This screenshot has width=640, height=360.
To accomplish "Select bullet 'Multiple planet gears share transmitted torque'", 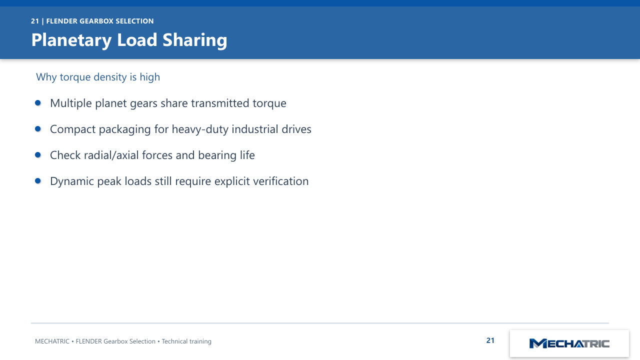I will (168, 103).
